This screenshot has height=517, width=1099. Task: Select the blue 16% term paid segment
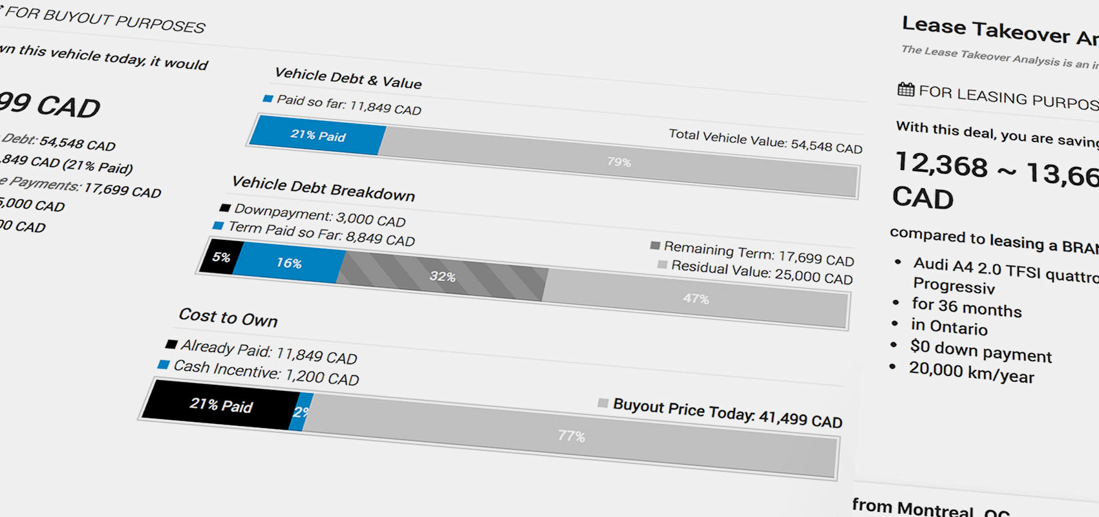coord(288,263)
